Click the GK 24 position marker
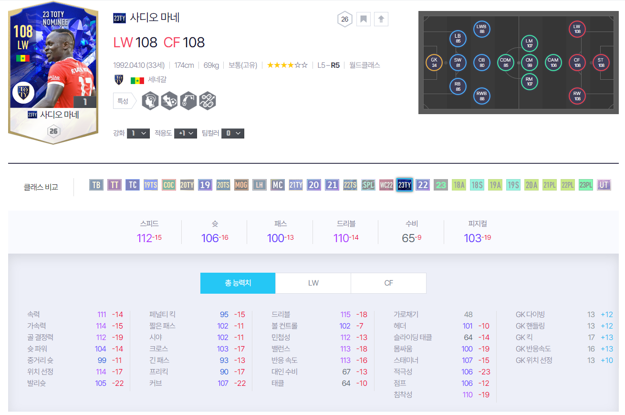 click(x=434, y=62)
